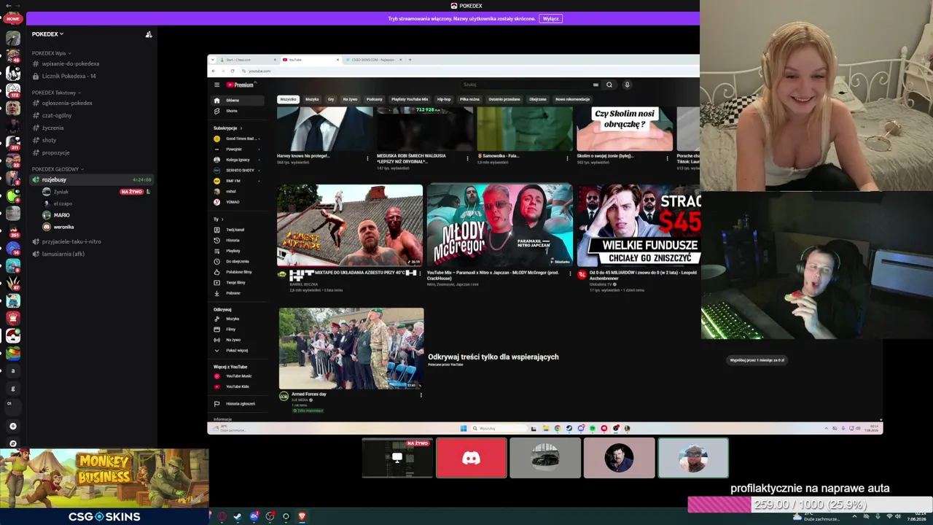The image size is (933, 525).
Task: Open the Brave browser icon in bottom taskbar
Action: pyautogui.click(x=302, y=516)
